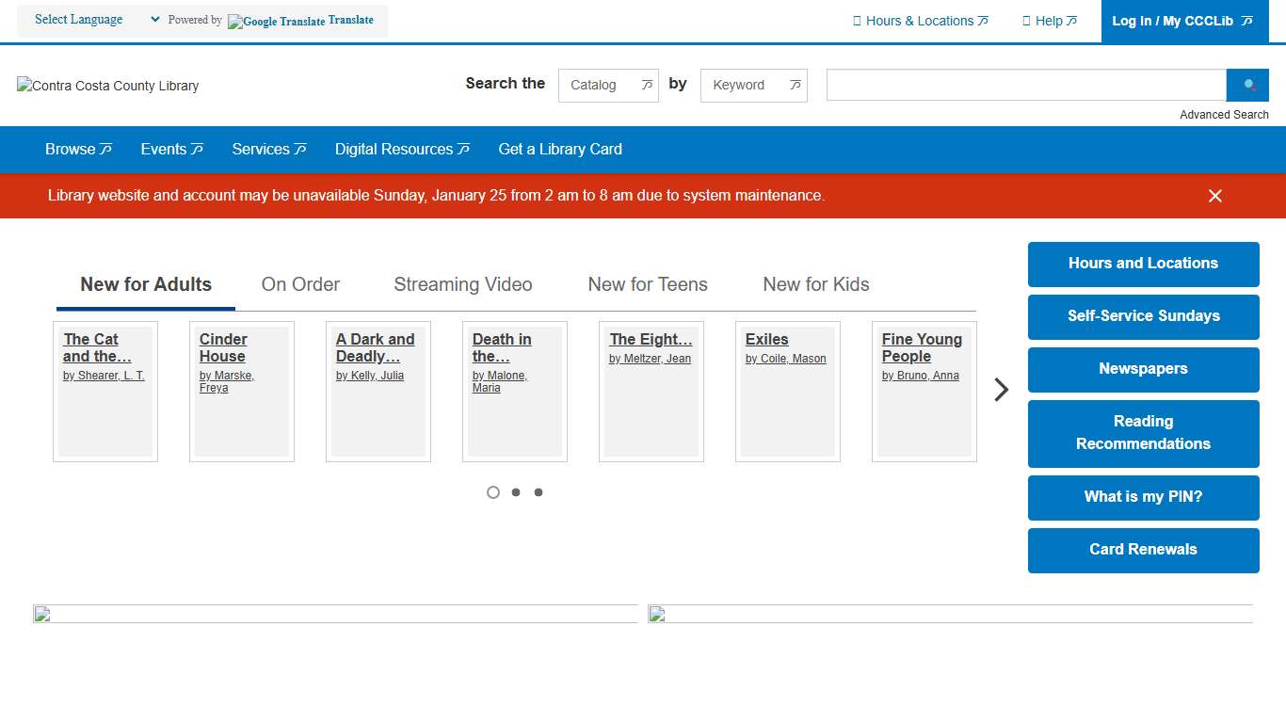Switch to the New for Kids tab
The width and height of the screenshot is (1286, 723).
tap(815, 284)
